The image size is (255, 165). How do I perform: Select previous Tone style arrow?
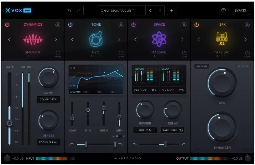pyautogui.click(x=72, y=40)
